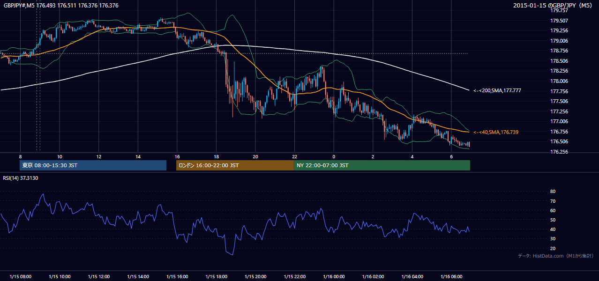Click the RSI axis level 70

tap(553, 201)
